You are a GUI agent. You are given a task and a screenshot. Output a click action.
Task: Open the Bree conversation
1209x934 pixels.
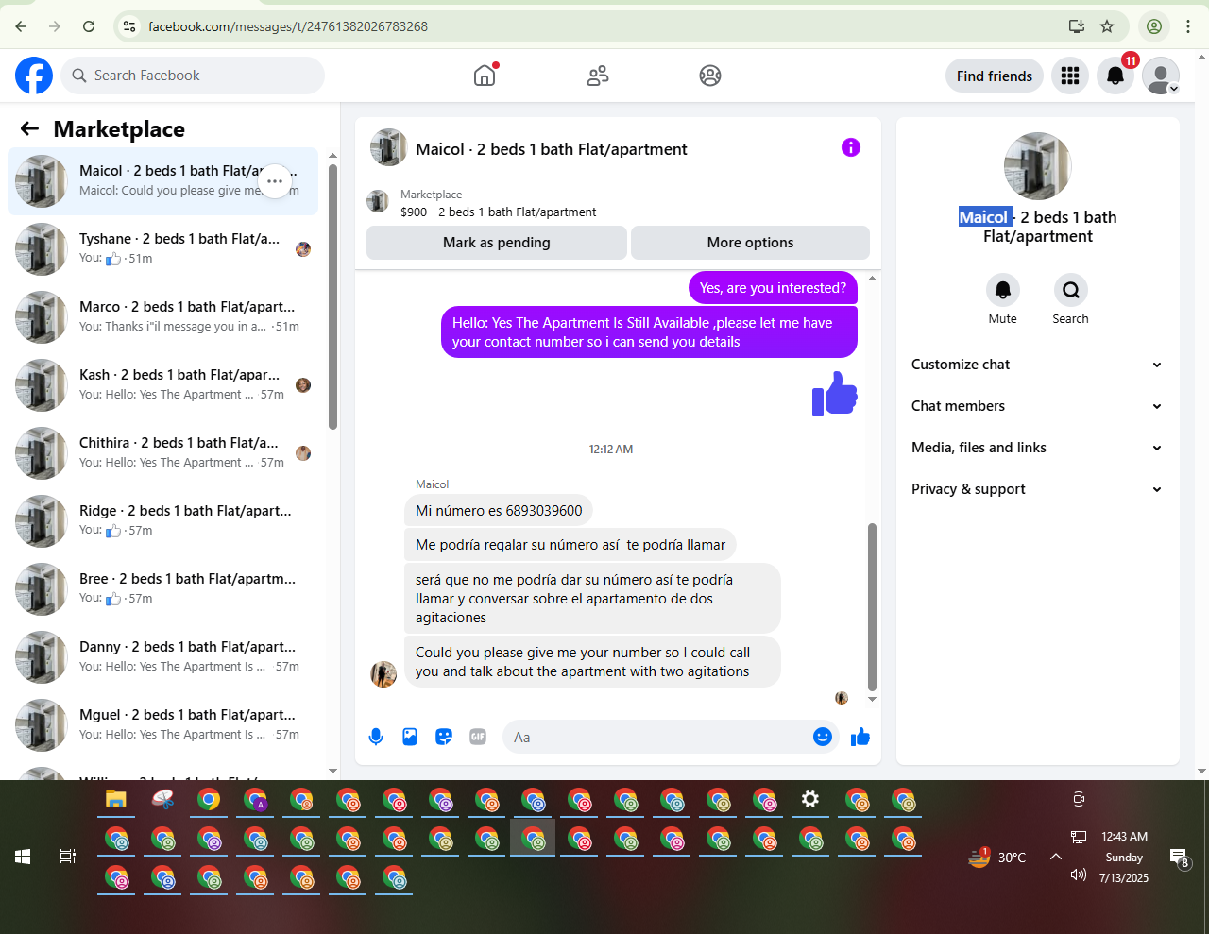(162, 589)
